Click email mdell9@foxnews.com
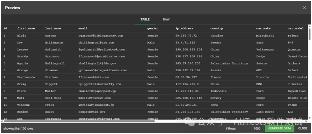The height and width of the screenshot is (134, 312). click(94, 98)
